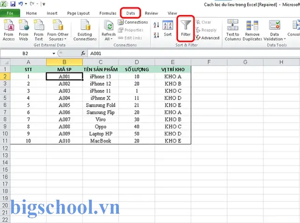
Task: Switch to the View tab
Action: click(x=172, y=13)
